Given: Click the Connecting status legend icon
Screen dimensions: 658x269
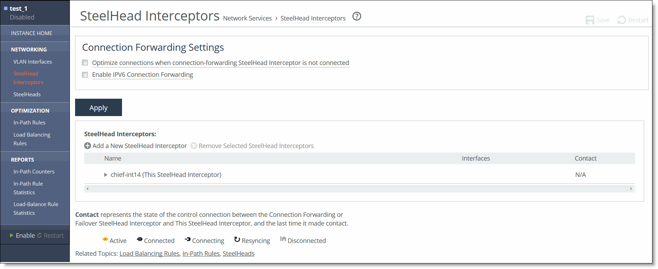Looking at the screenshot, I should [x=188, y=239].
